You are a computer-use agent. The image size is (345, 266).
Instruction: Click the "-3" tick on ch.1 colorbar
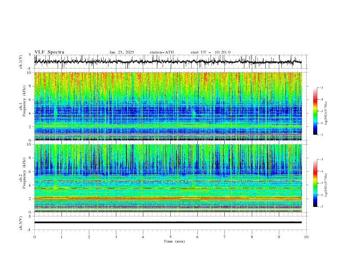[321, 87]
